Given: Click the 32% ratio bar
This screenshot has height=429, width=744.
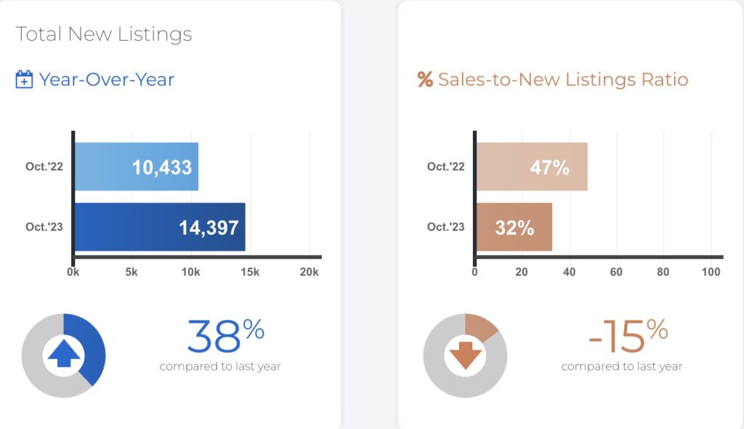Looking at the screenshot, I should click(x=514, y=228).
